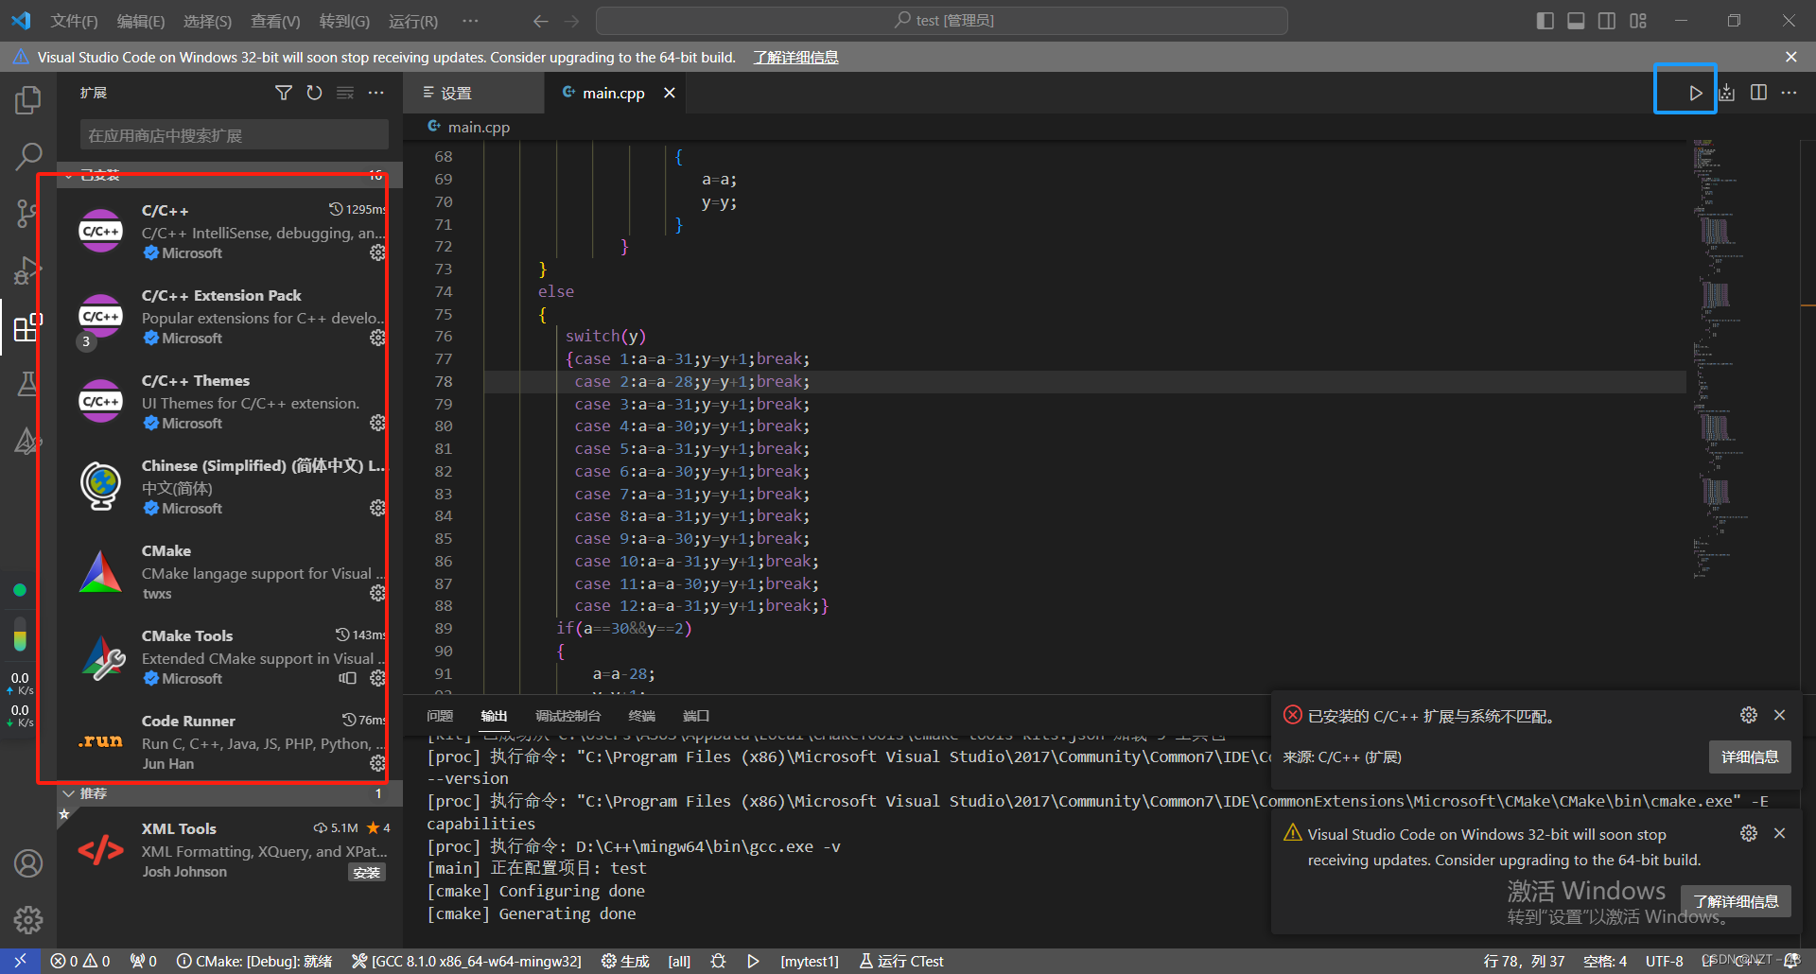Install the XML Tools extension

[x=366, y=872]
